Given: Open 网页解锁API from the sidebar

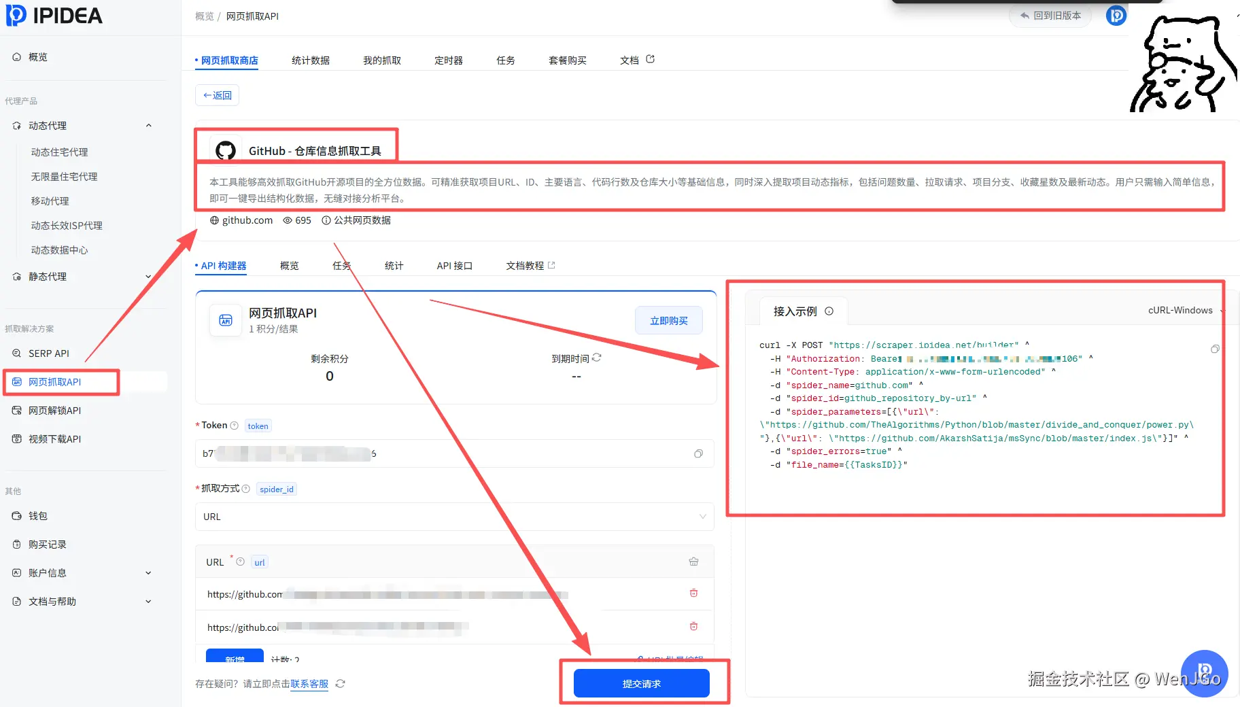Looking at the screenshot, I should [55, 410].
